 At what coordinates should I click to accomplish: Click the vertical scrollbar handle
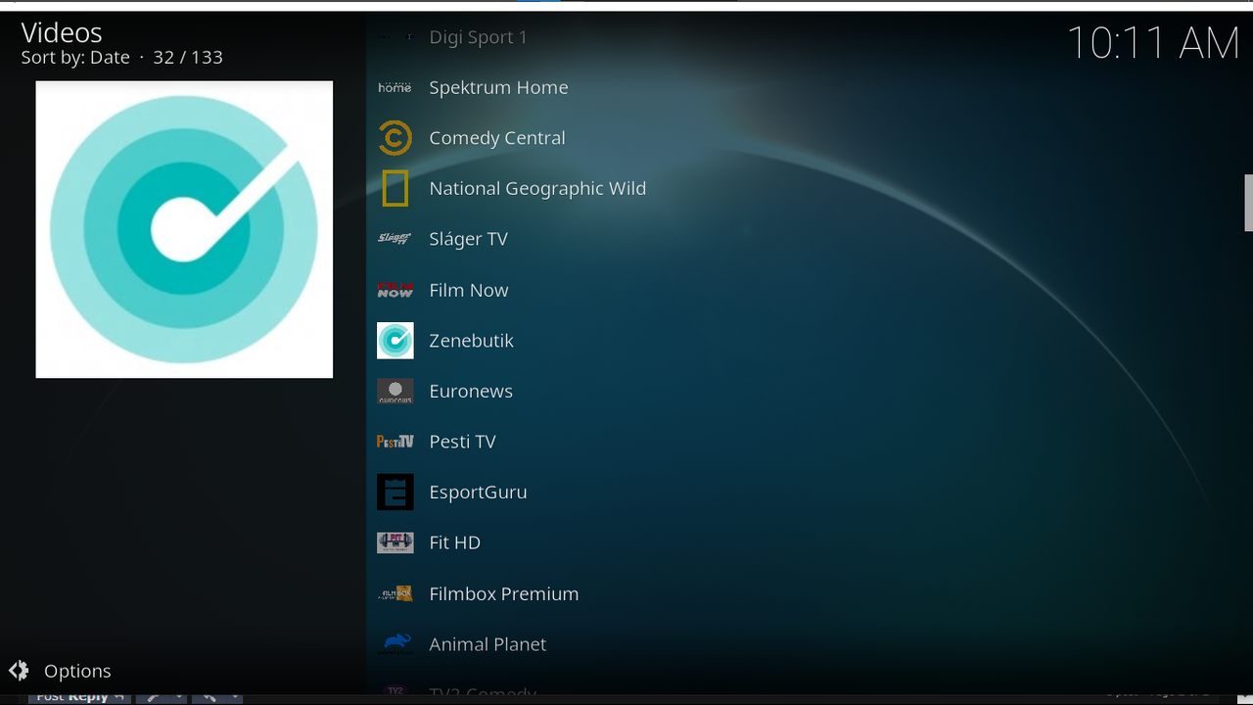pyautogui.click(x=1248, y=203)
